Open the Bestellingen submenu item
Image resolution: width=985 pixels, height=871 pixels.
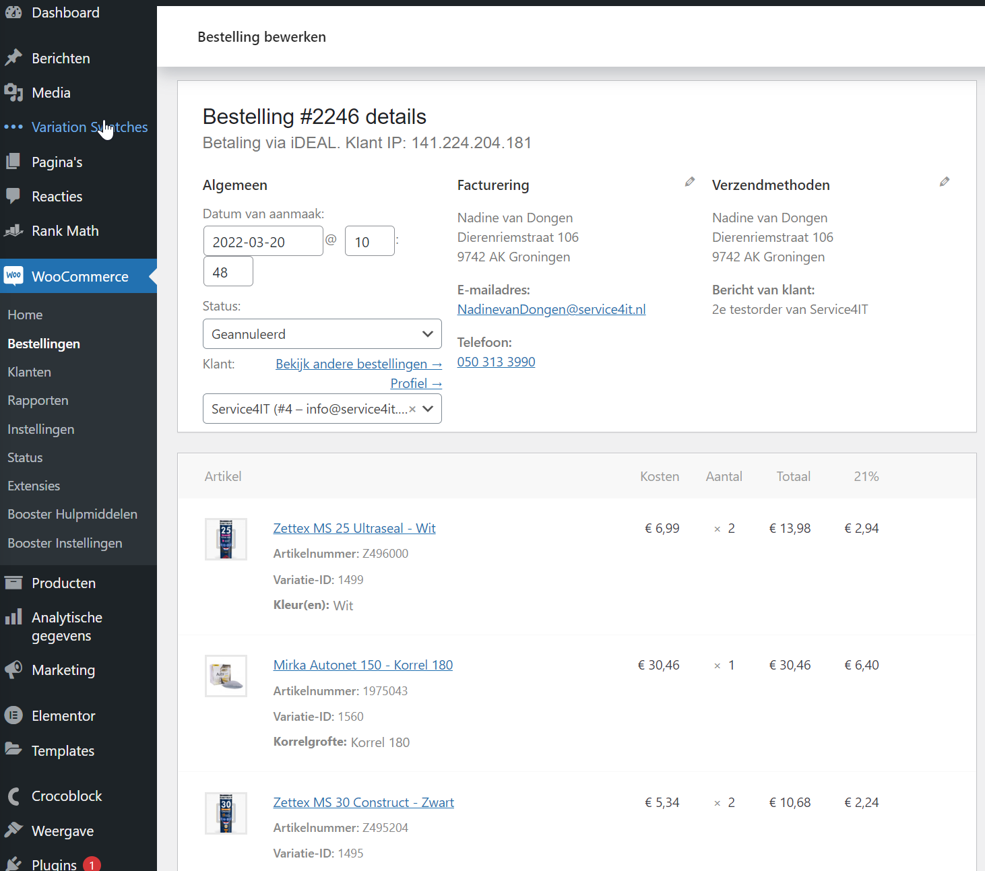pos(44,344)
